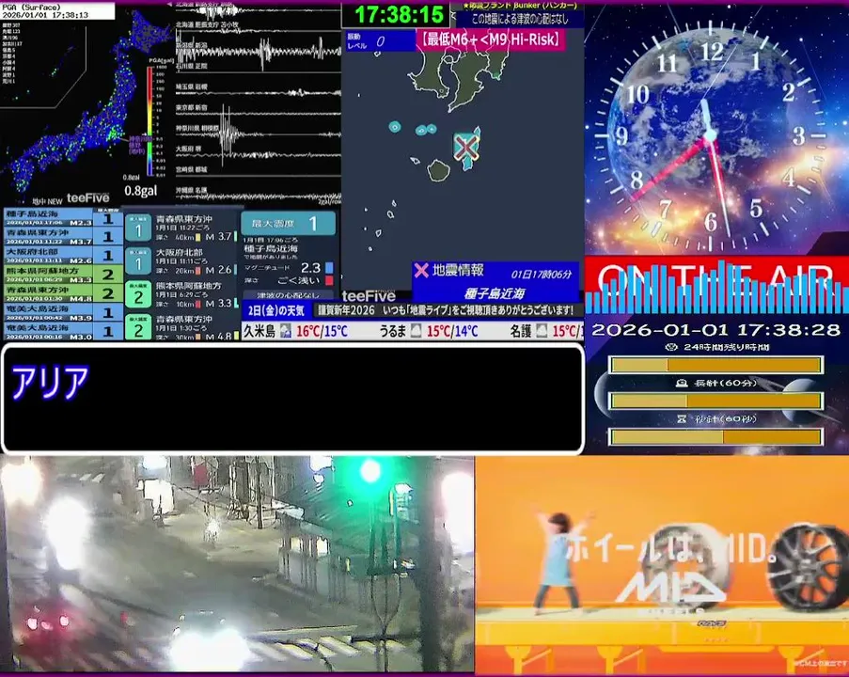This screenshot has width=849, height=677.
Task: Click the 【最低M6+<M9 Hi-Risk】 pink banner
Action: [x=491, y=39]
